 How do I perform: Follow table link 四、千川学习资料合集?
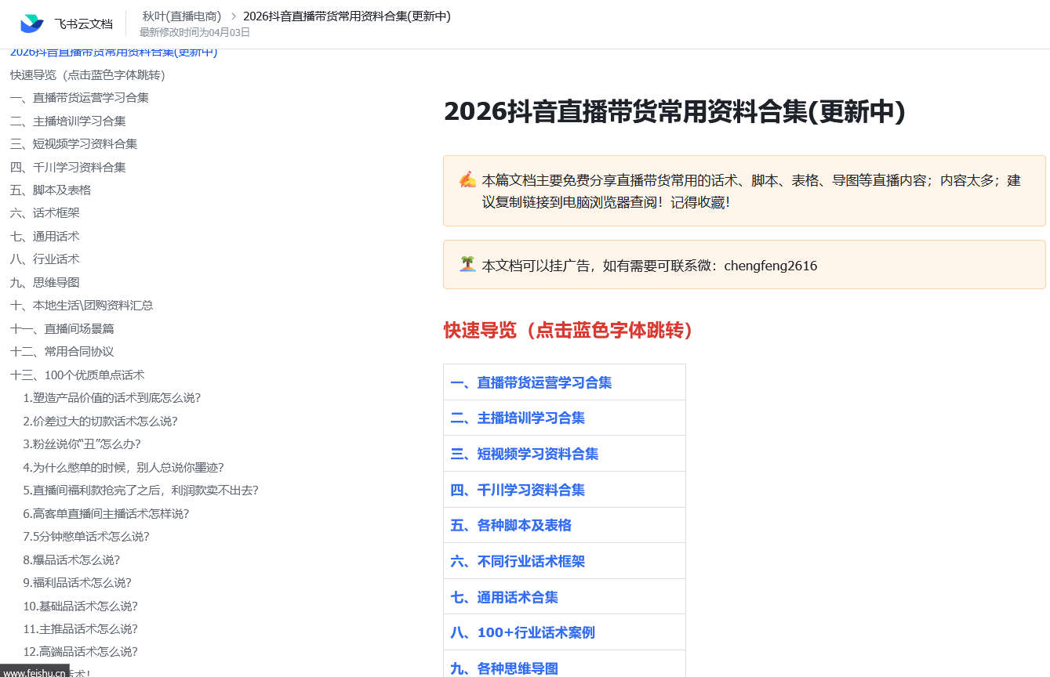(x=518, y=491)
